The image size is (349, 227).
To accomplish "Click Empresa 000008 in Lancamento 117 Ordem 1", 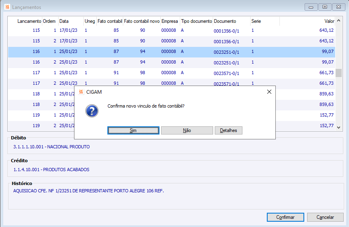I will click(168, 73).
